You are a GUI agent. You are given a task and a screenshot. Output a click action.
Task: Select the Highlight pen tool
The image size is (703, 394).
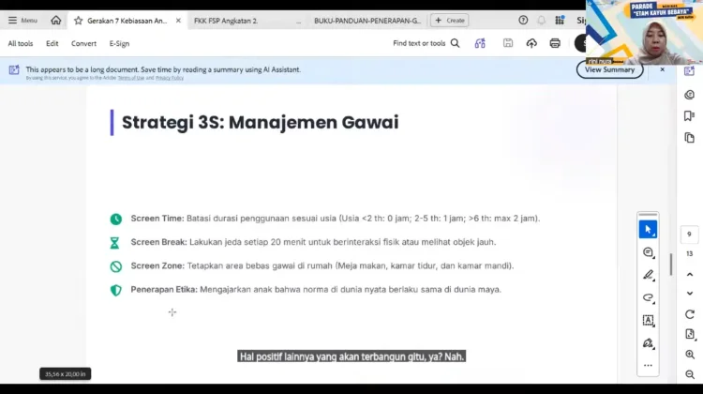pos(648,275)
